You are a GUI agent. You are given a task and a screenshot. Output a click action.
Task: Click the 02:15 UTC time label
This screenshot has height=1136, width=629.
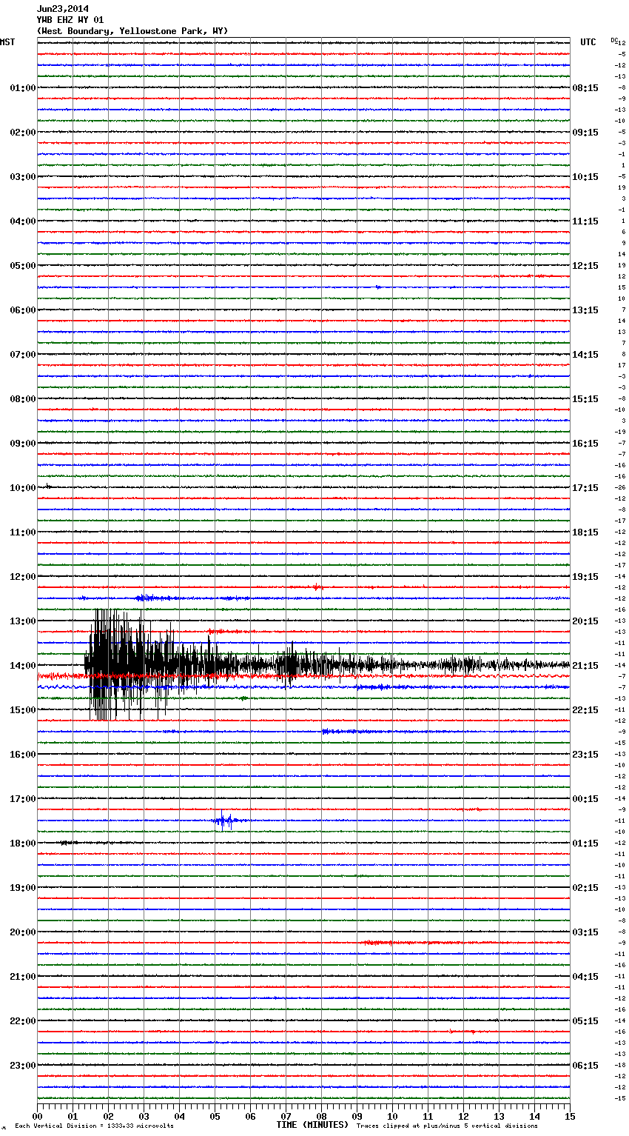coord(585,888)
